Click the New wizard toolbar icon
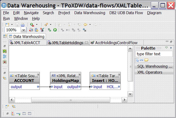 (x=7, y=25)
